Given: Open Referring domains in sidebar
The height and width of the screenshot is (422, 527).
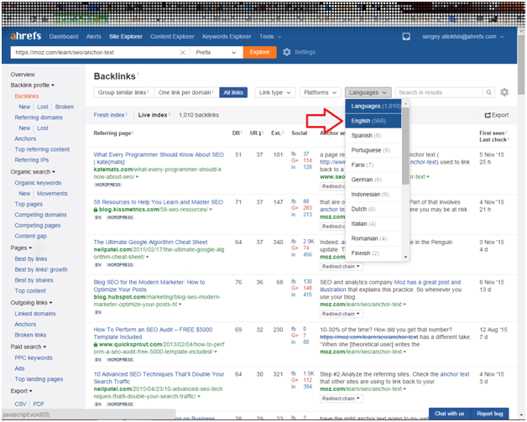Looking at the screenshot, I should [39, 117].
